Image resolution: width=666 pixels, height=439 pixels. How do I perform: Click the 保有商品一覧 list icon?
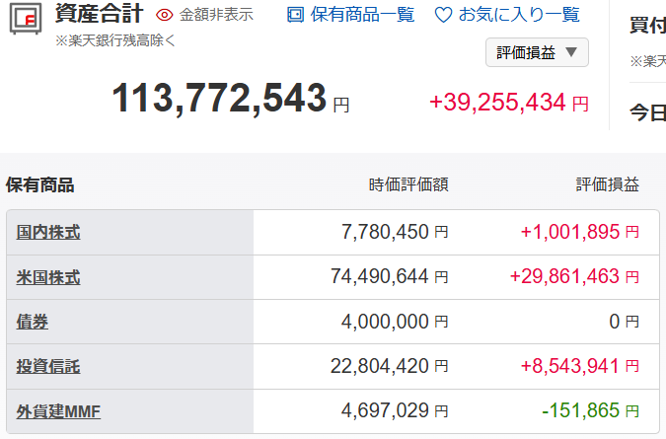click(x=296, y=15)
